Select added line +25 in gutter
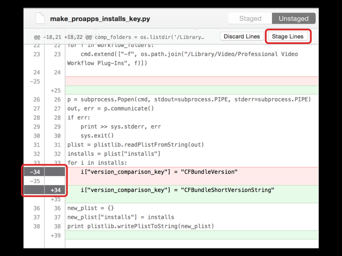The height and width of the screenshot is (256, 342). coord(55,90)
